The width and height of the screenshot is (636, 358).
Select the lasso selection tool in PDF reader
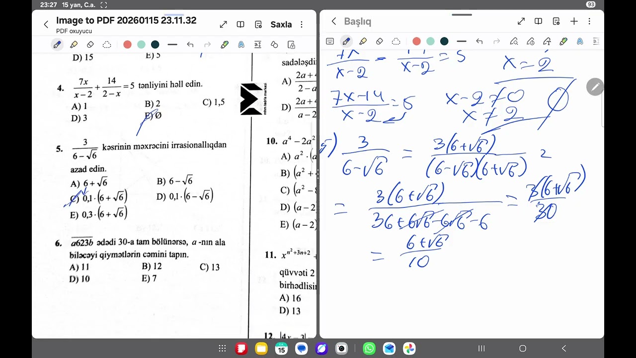[107, 45]
